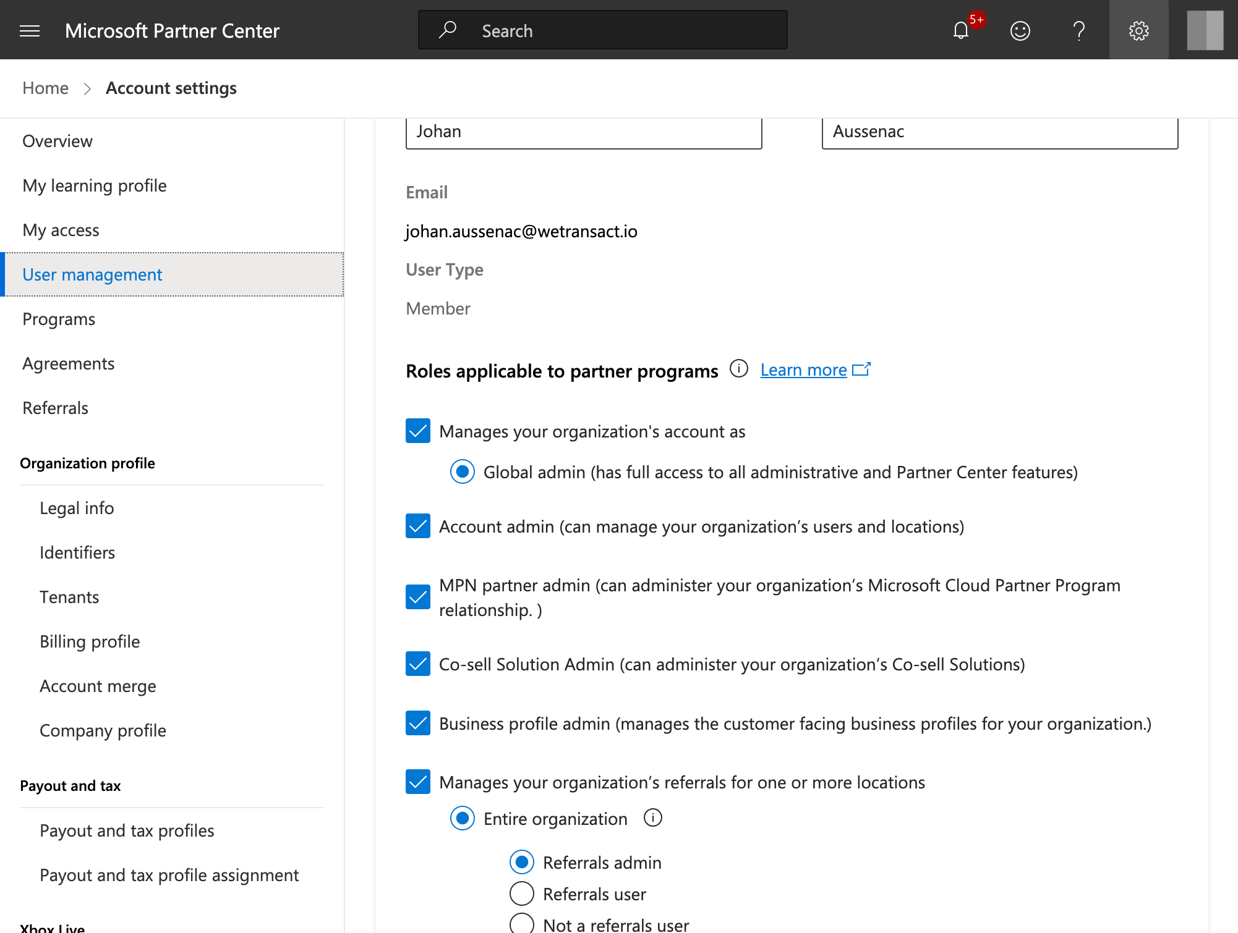Click the search magnifier icon
This screenshot has height=933, width=1238.
[448, 30]
